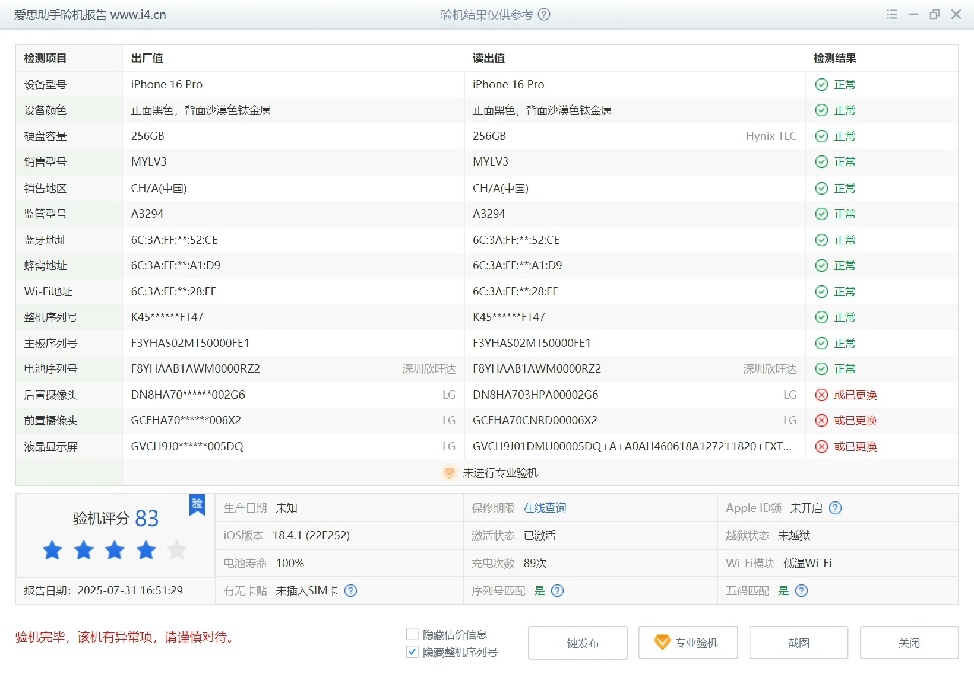Open help icon next to 五码匹配

tap(801, 591)
